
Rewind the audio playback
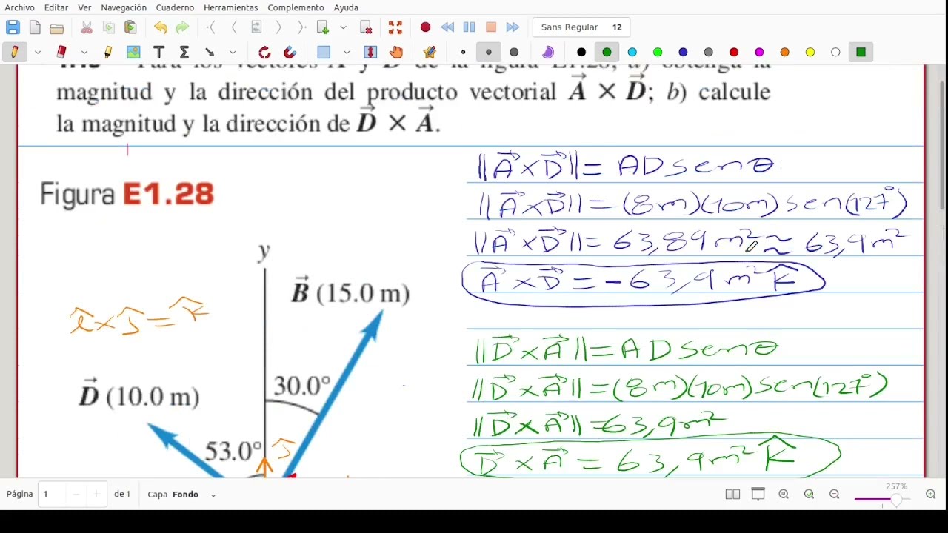[x=447, y=27]
